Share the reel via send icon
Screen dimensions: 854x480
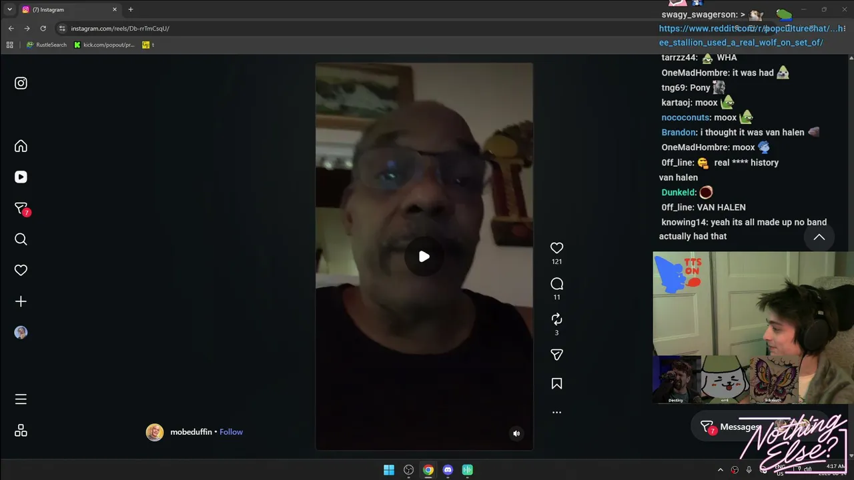click(x=556, y=355)
